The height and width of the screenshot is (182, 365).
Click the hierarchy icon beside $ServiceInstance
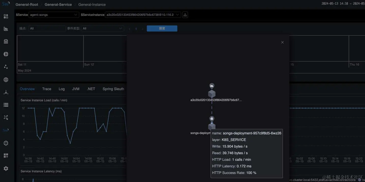click(x=185, y=15)
